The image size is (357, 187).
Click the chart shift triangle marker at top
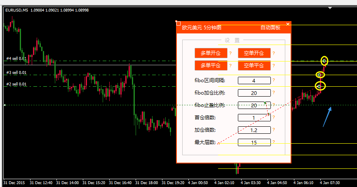[x=330, y=8]
